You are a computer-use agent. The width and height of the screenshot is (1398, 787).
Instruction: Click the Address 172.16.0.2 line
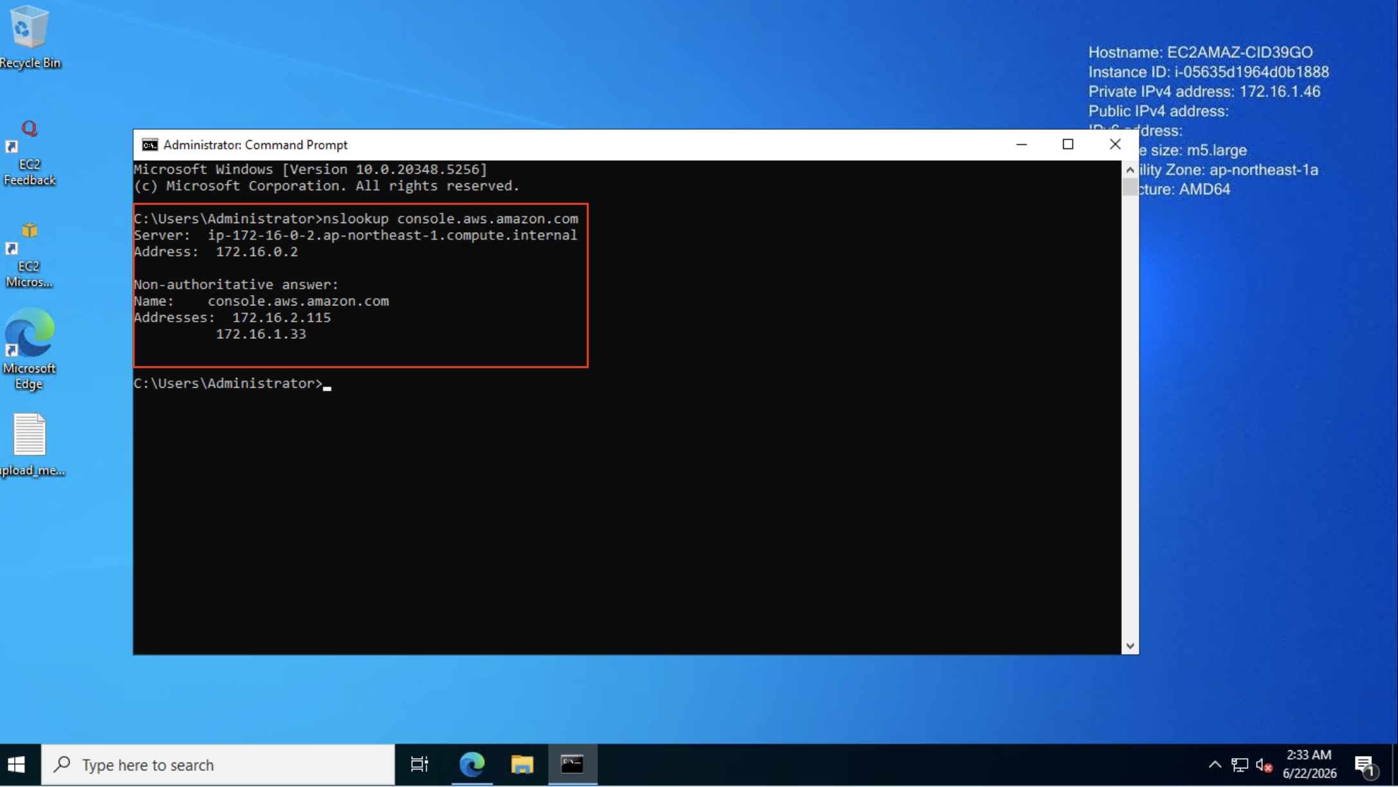pos(216,252)
